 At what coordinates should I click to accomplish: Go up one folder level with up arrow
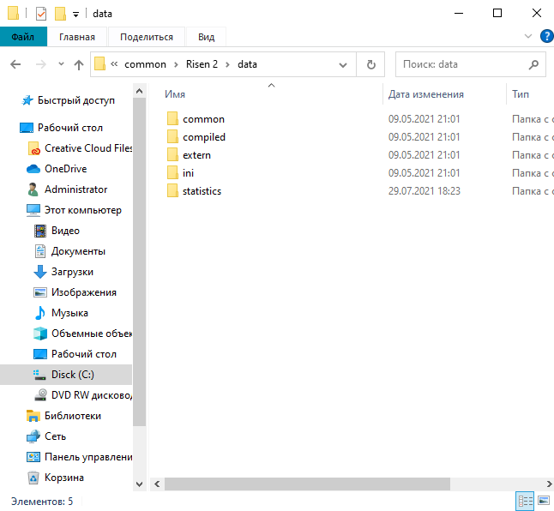click(x=79, y=64)
